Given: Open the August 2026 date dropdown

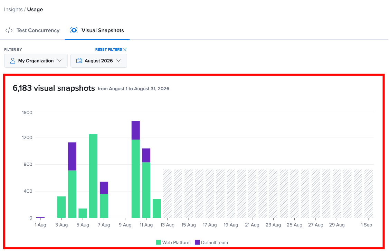Looking at the screenshot, I should pos(99,61).
